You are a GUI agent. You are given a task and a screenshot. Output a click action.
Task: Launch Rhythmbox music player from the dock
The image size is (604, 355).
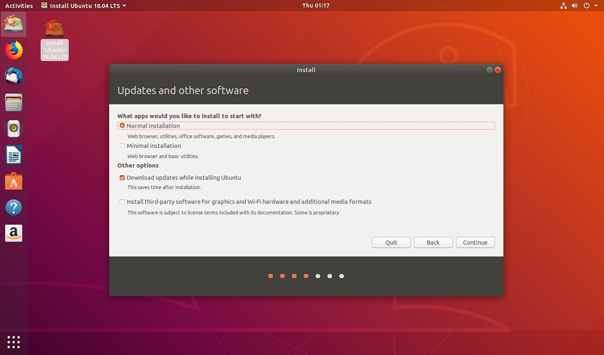14,129
